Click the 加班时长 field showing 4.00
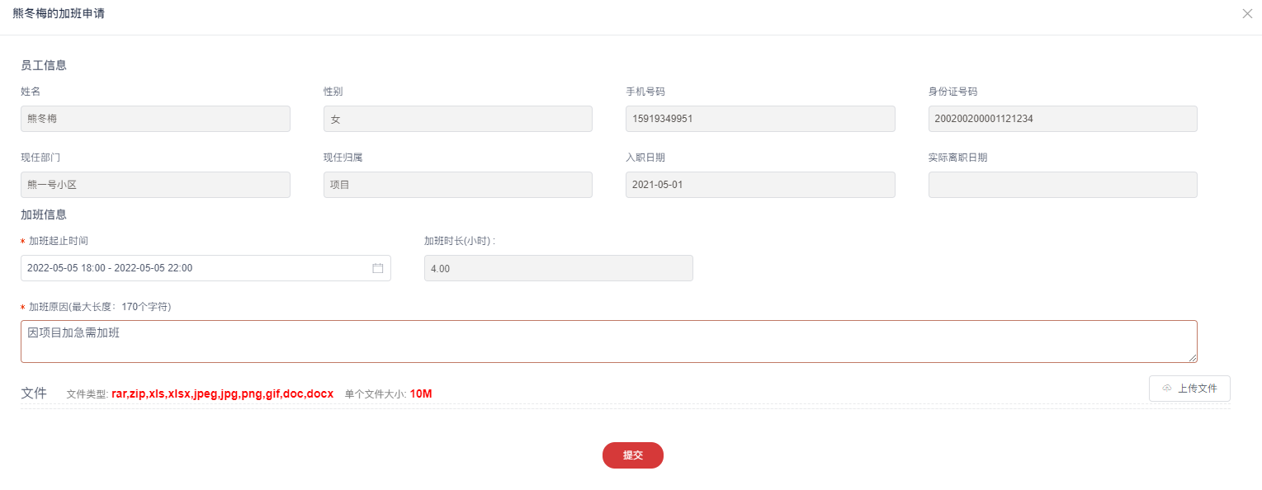1262x490 pixels. [x=558, y=268]
